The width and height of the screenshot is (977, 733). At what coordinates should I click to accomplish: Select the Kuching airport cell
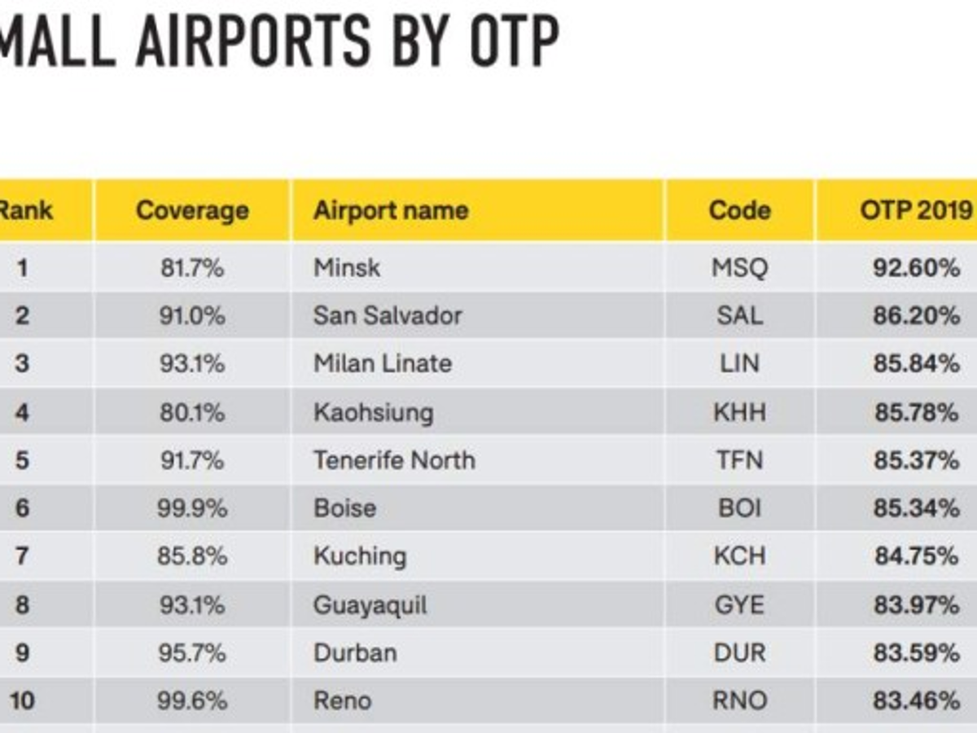pyautogui.click(x=360, y=556)
